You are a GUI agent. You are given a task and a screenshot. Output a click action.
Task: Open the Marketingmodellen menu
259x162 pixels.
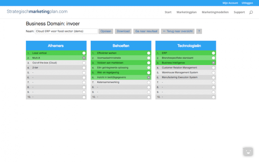tap(215, 12)
